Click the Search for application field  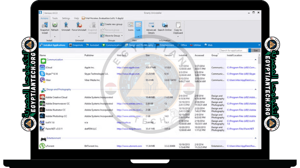click(x=233, y=51)
